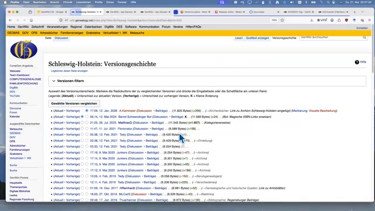The height and width of the screenshot is (211, 375).
Task: Select newer-version radio for 13:05, 4. Feb. 2019
Action: pos(87,176)
